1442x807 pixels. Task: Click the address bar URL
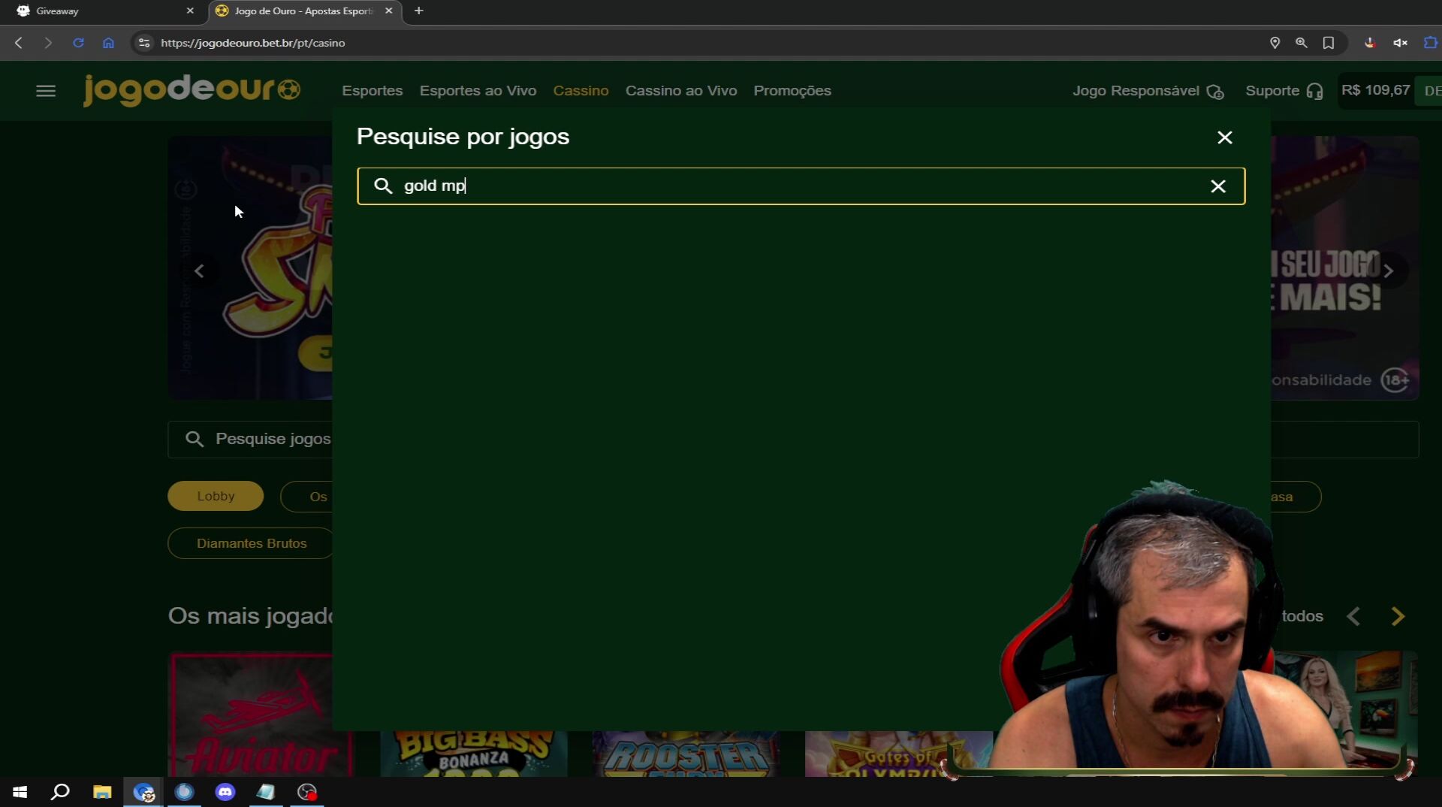pos(253,43)
